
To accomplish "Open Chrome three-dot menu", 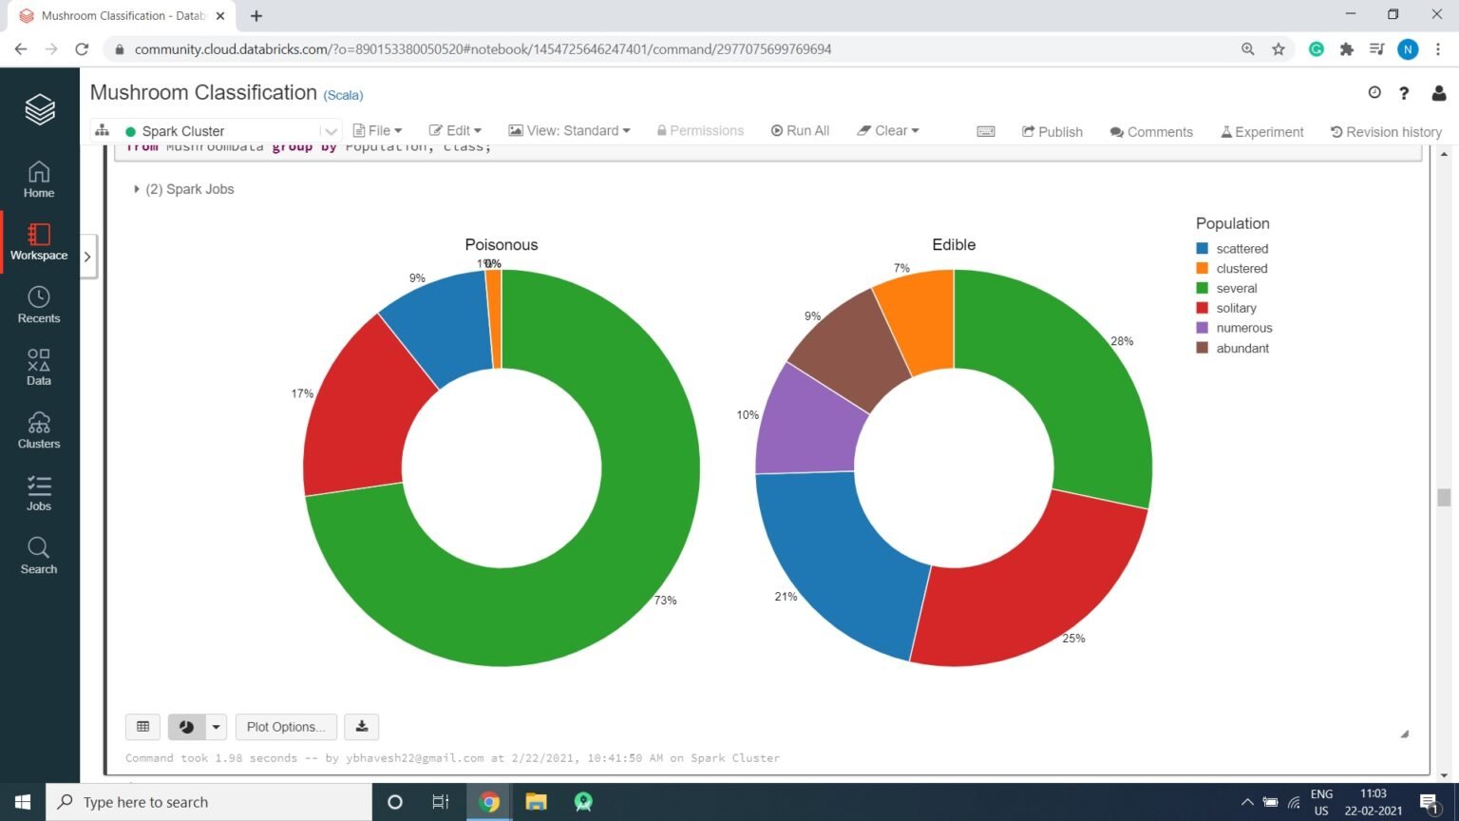I will [1439, 49].
